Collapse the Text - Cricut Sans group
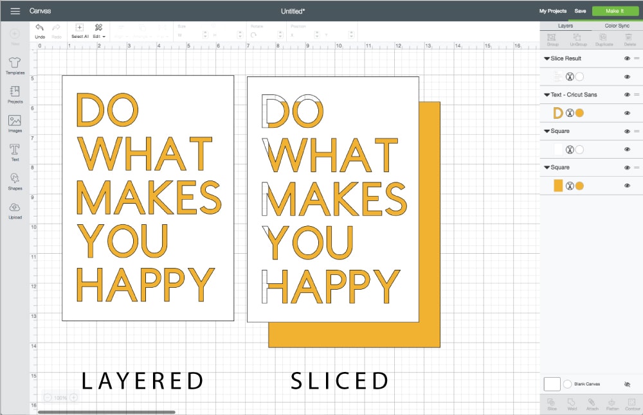 547,94
